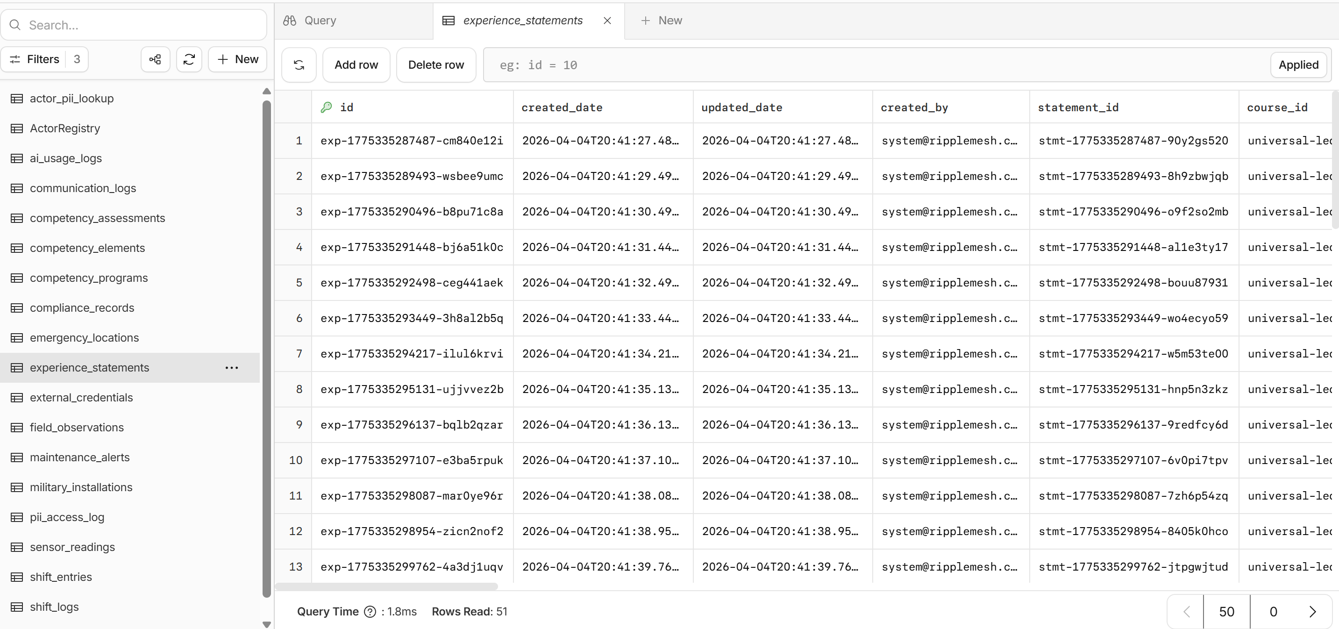Click the Applied filter button
Image resolution: width=1339 pixels, height=629 pixels.
[1298, 65]
